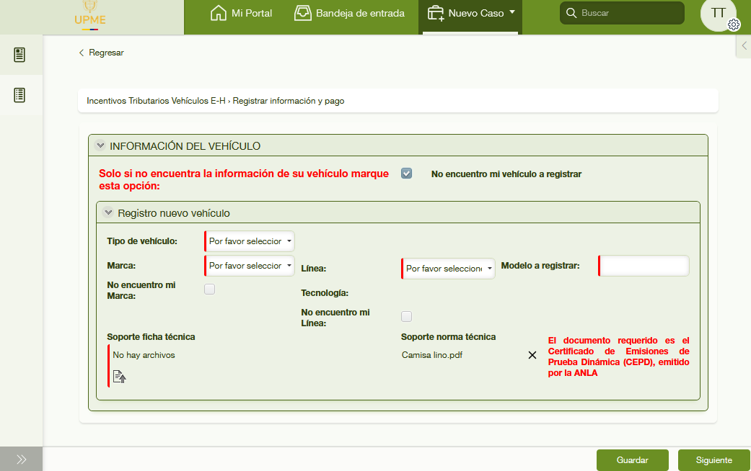Open the Nuevo Caso menu
Viewport: 751px width, 471px height.
[470, 13]
